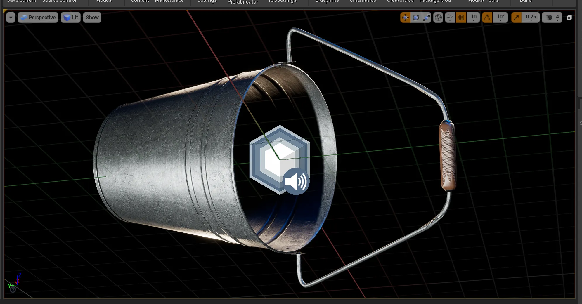
Task: Open the surface snapping options
Action: click(450, 18)
